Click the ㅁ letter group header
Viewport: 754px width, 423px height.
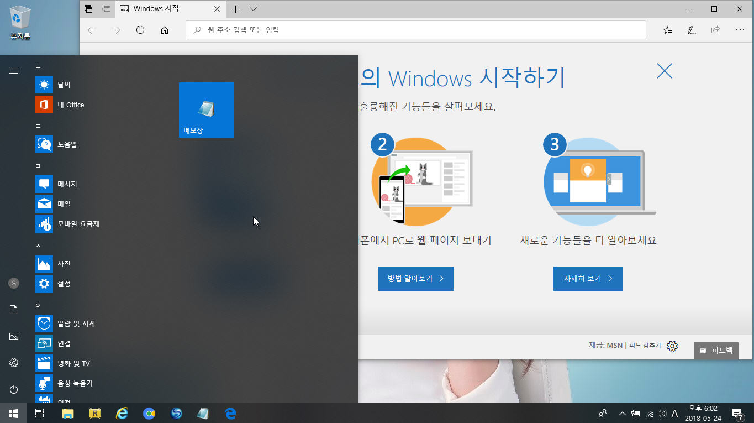point(38,166)
